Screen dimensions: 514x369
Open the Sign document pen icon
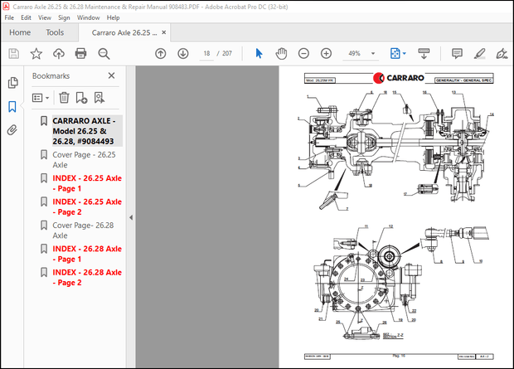pyautogui.click(x=502, y=53)
